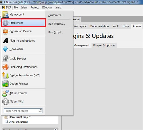Click Other Document link

click(18, 122)
